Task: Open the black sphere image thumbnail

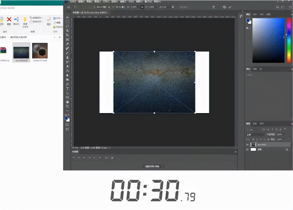Action: click(x=40, y=50)
